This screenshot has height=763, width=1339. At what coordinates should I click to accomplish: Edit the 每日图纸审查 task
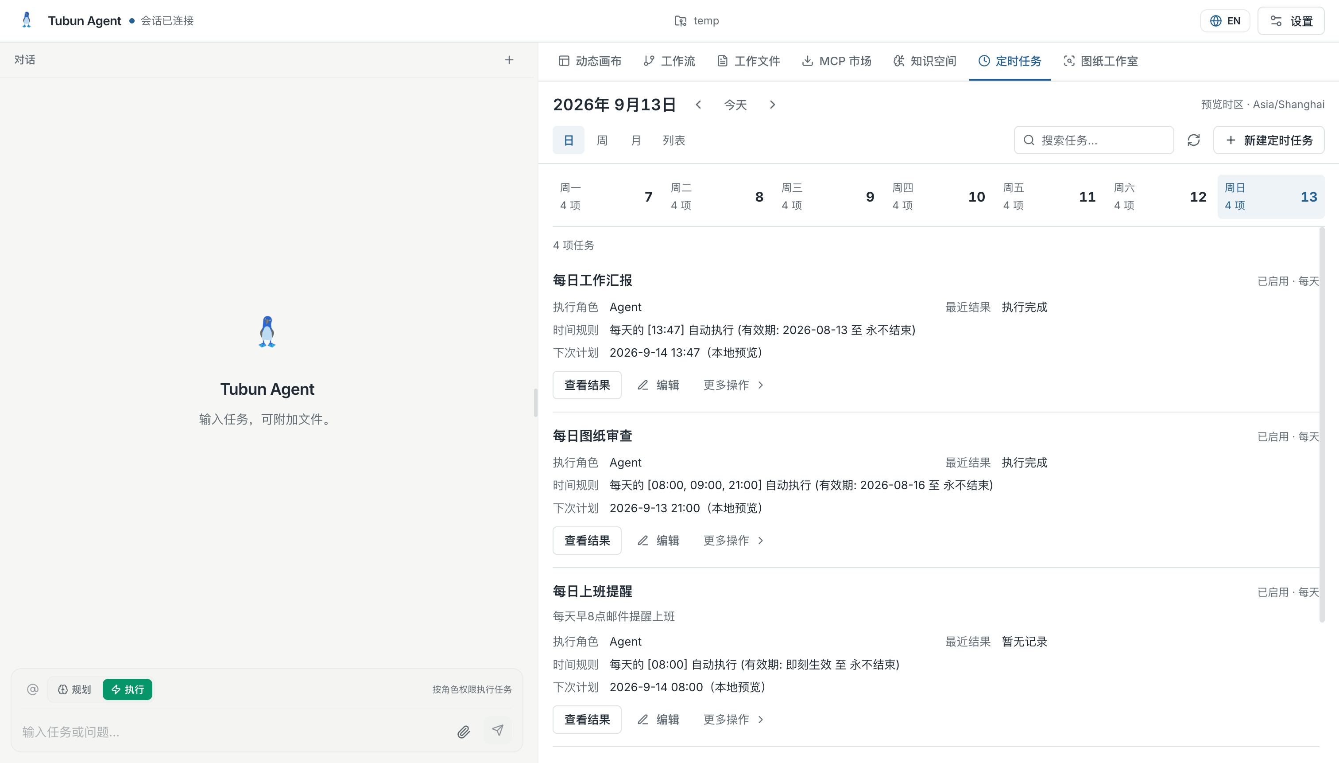point(658,540)
